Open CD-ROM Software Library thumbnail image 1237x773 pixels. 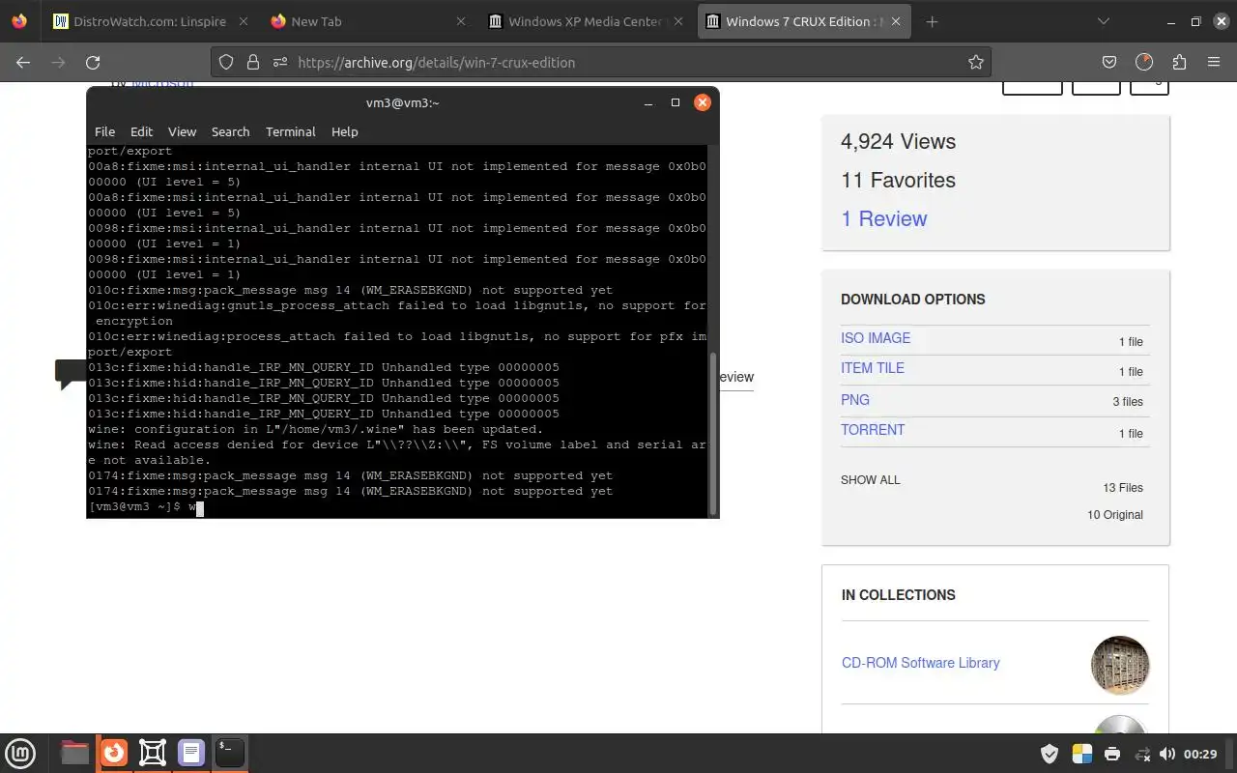(1120, 665)
